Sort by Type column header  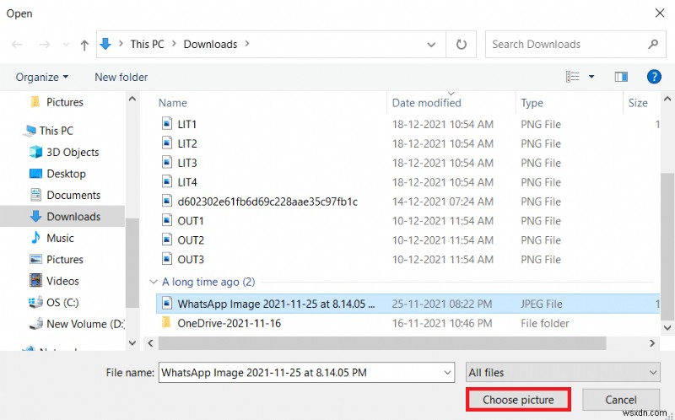click(532, 103)
